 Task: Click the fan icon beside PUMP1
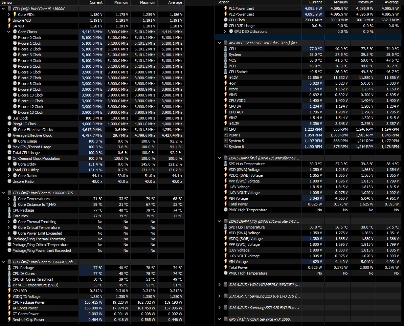(226, 135)
